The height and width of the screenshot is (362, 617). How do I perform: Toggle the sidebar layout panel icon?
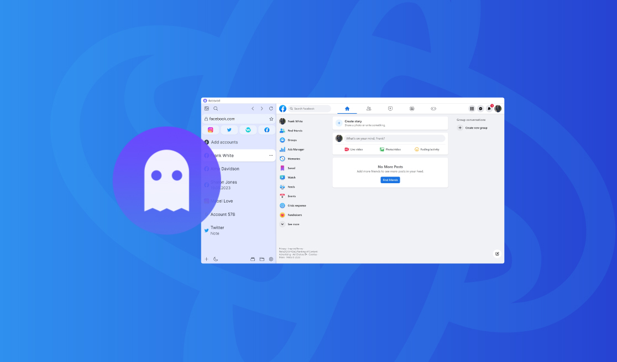[207, 108]
